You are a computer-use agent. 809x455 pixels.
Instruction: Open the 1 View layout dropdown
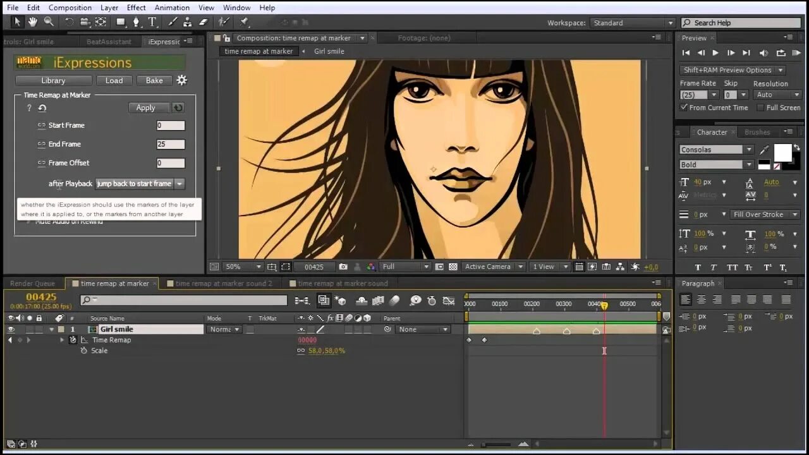550,267
